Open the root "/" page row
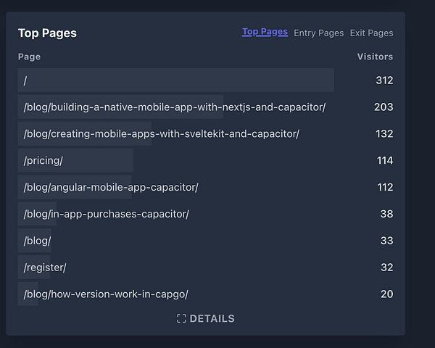435x348 pixels. 25,80
